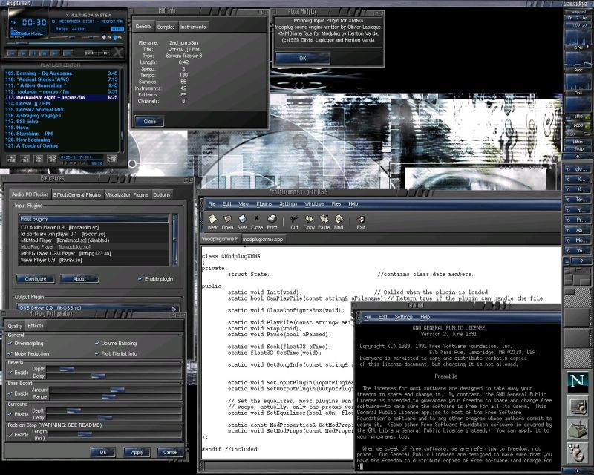Image resolution: width=594 pixels, height=475 pixels.
Task: Click OK in the About Modplug dialog
Action: pos(303,59)
